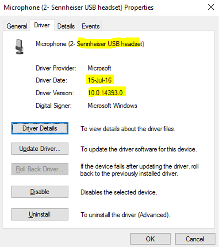Click text 'To update the driver software for this device.'

tap(139, 149)
